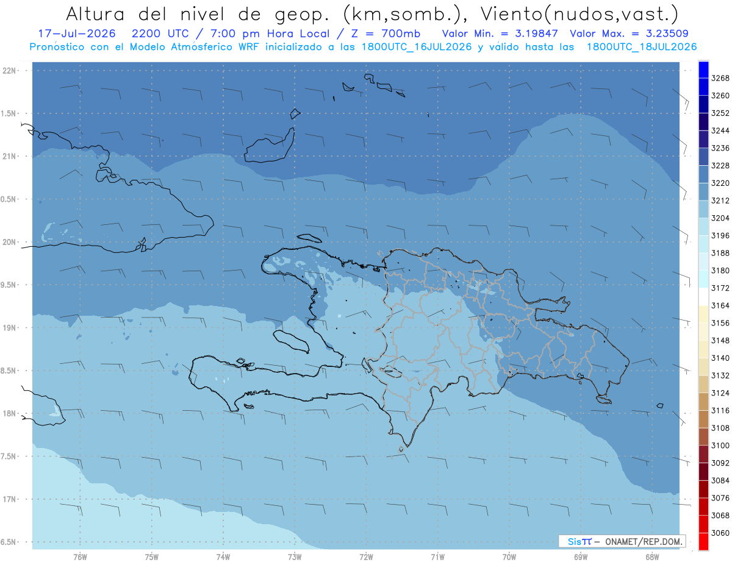Click the "ONAMET/REP.DOM." attribution label
This screenshot has height=565, width=732.
(x=643, y=541)
